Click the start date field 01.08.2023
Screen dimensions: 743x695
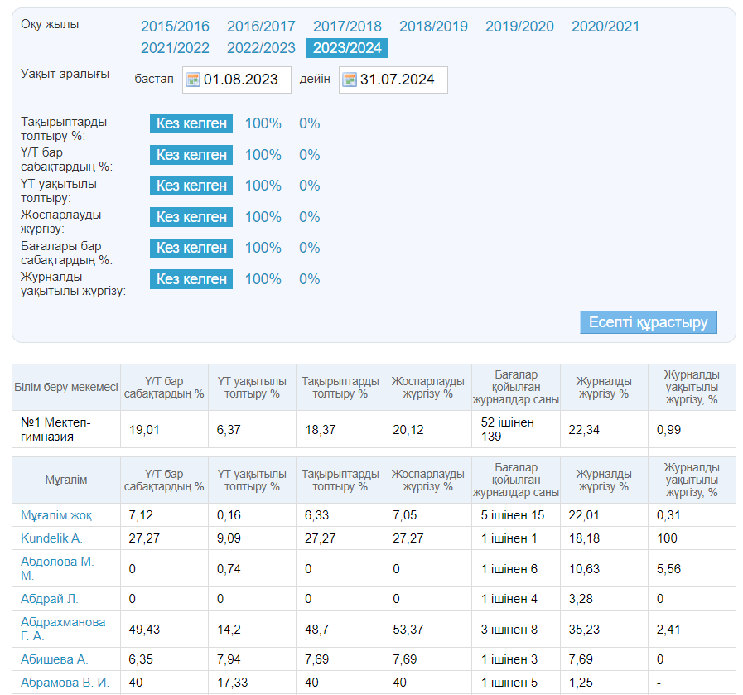click(245, 80)
